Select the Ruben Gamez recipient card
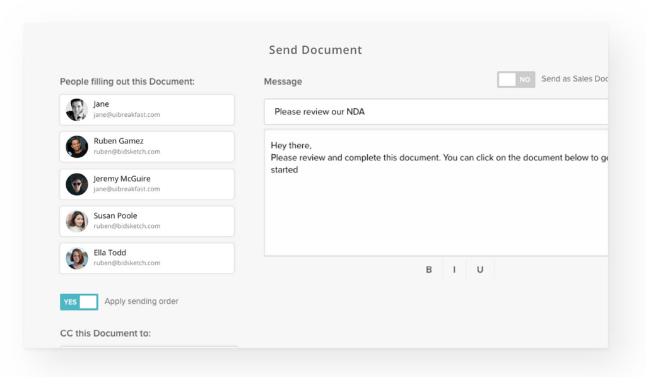This screenshot has height=377, width=646. (147, 147)
